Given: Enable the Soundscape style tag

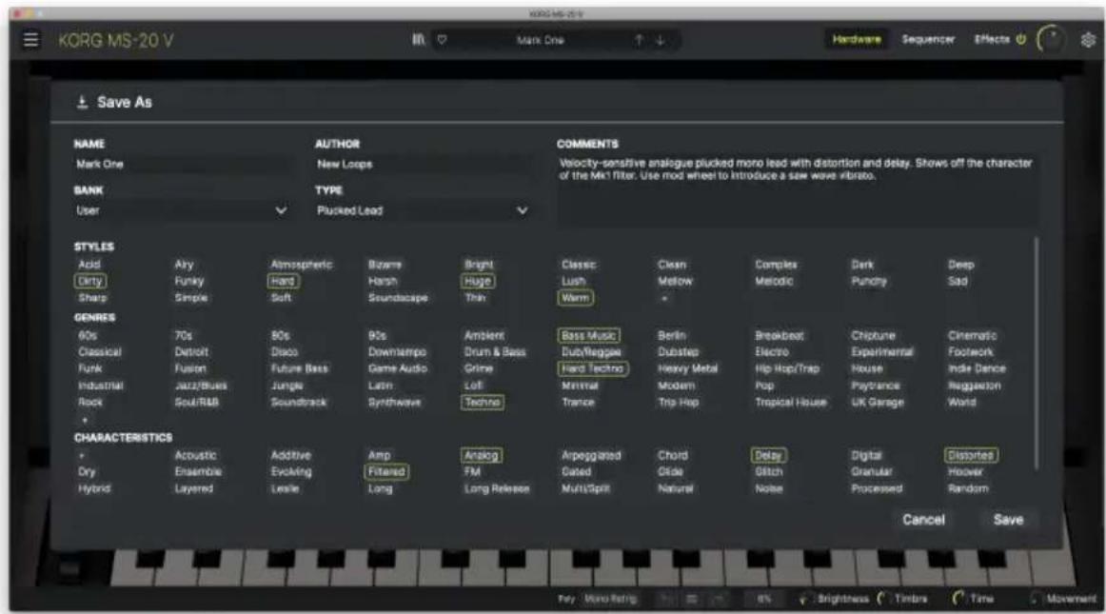Looking at the screenshot, I should (397, 298).
